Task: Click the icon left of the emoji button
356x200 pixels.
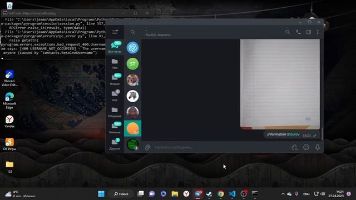Action: tap(295, 147)
